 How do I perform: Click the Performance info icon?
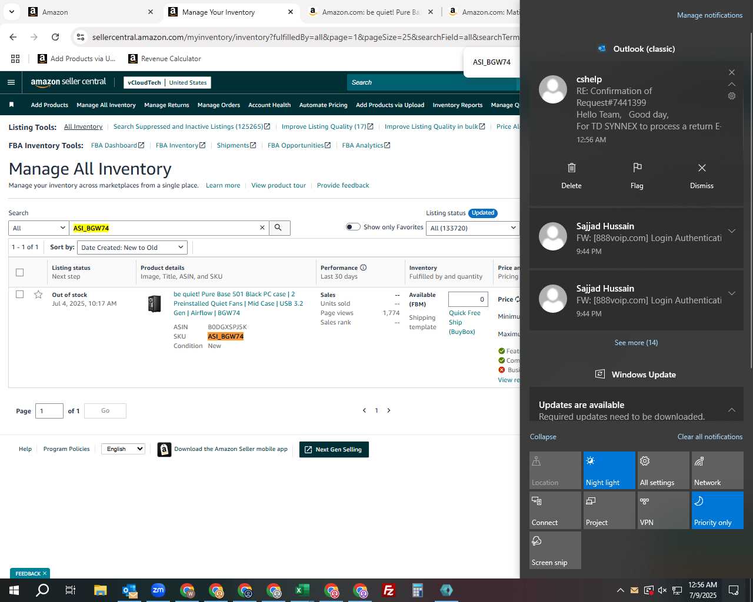(x=363, y=267)
